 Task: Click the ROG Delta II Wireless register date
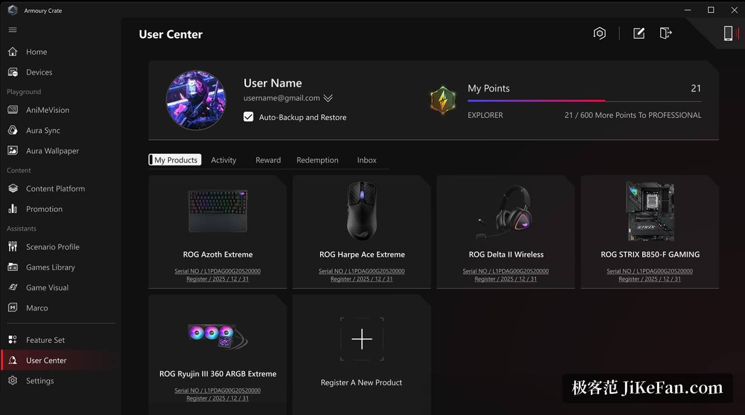pyautogui.click(x=506, y=279)
